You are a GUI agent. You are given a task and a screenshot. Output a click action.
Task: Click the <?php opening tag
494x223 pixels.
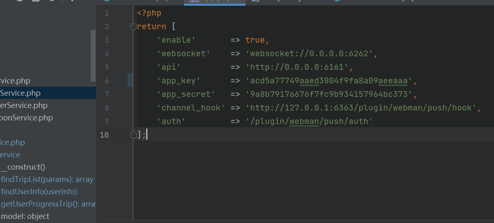click(x=149, y=13)
